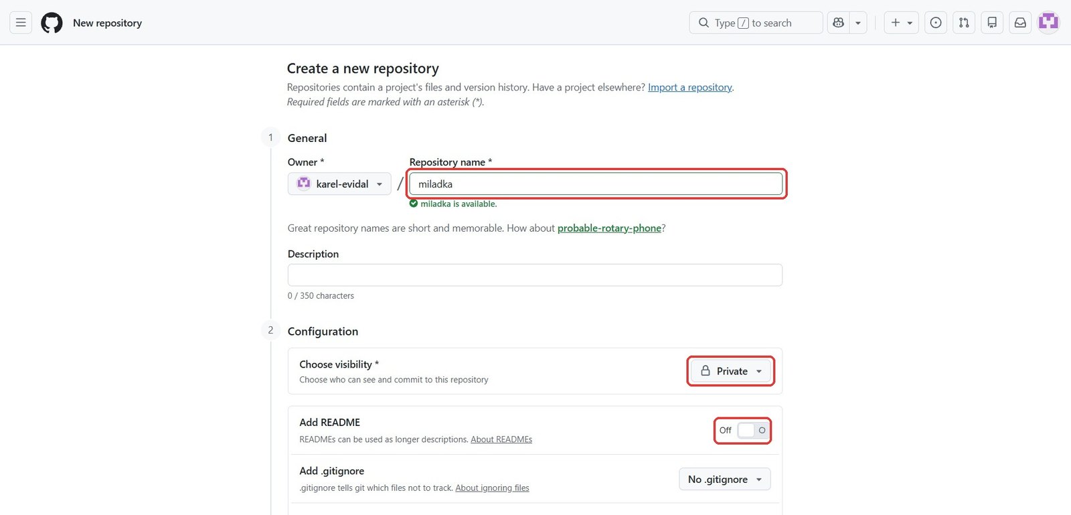This screenshot has width=1071, height=515.
Task: Open the user avatar profile menu
Action: [1048, 23]
